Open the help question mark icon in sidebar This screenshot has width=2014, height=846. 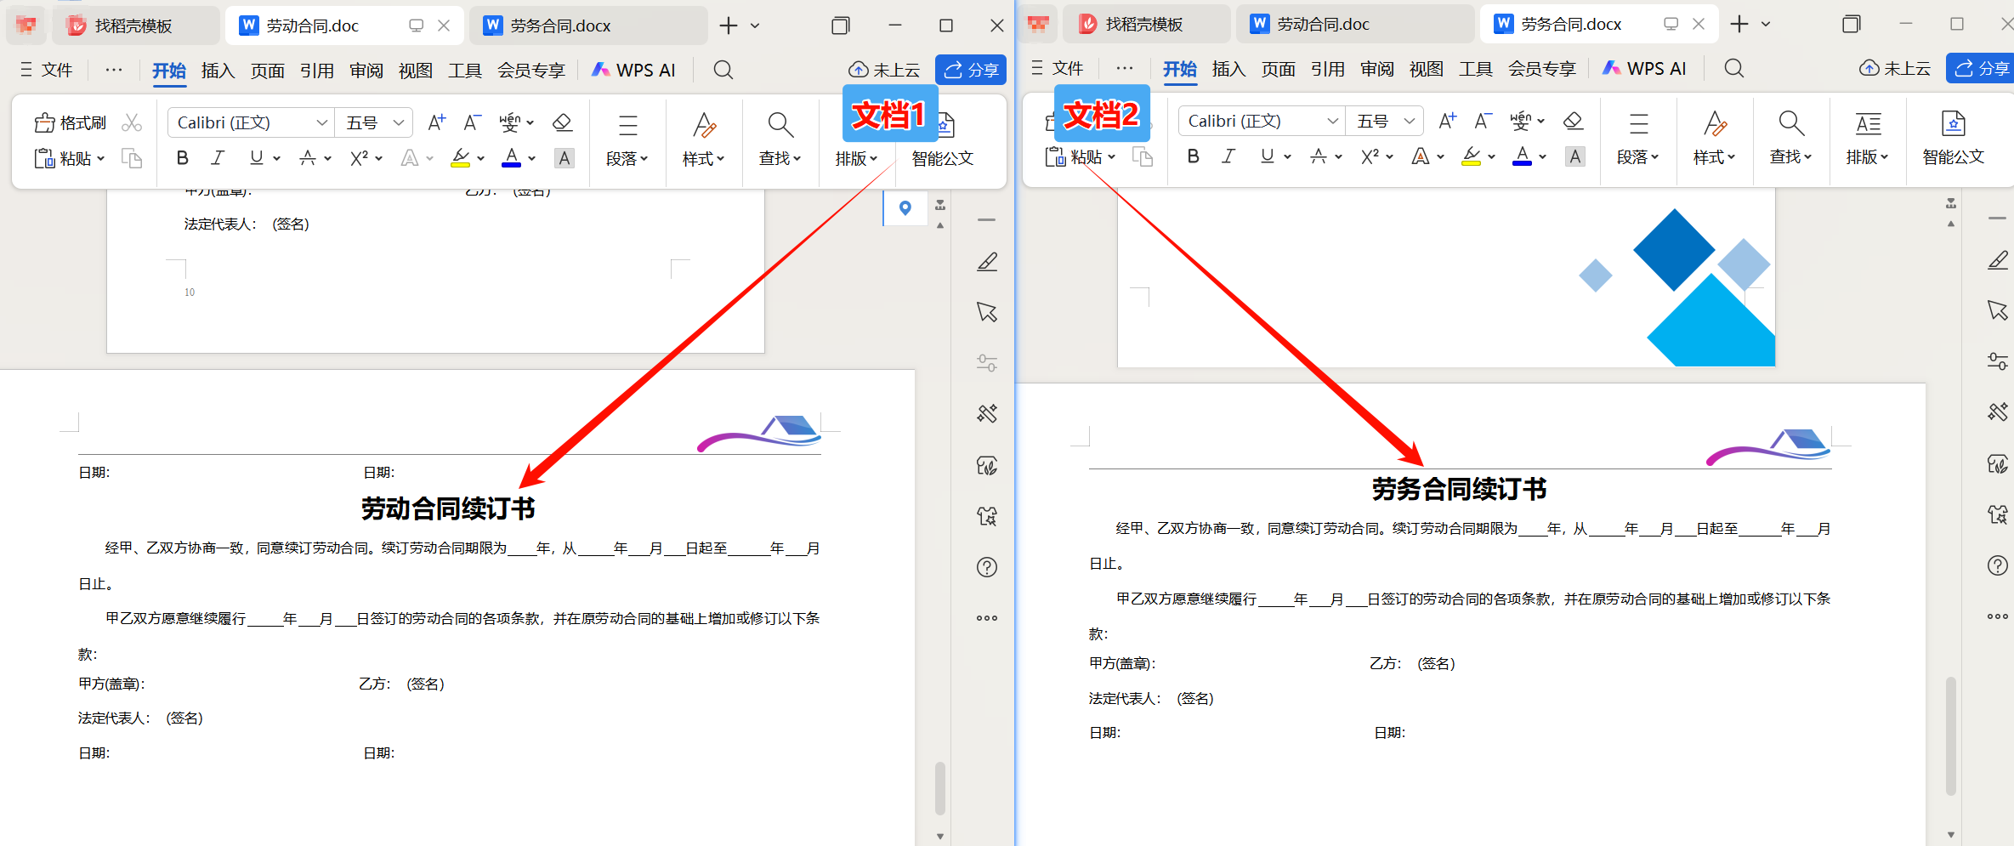tap(986, 567)
